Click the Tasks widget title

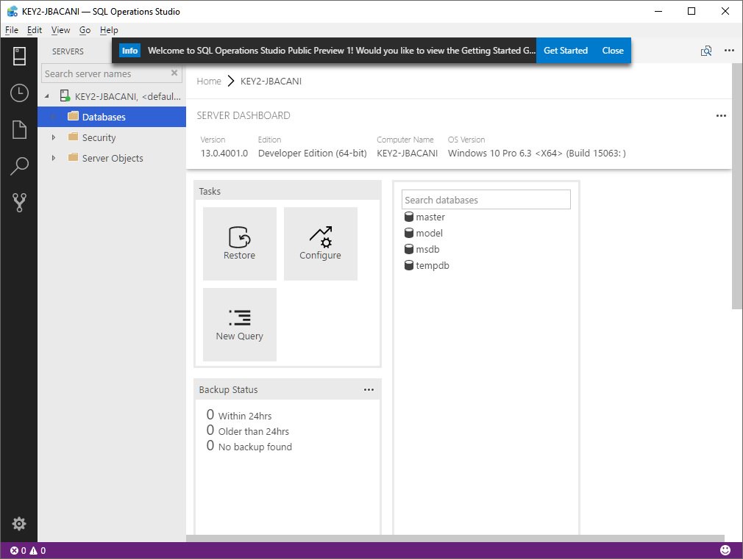pos(210,191)
